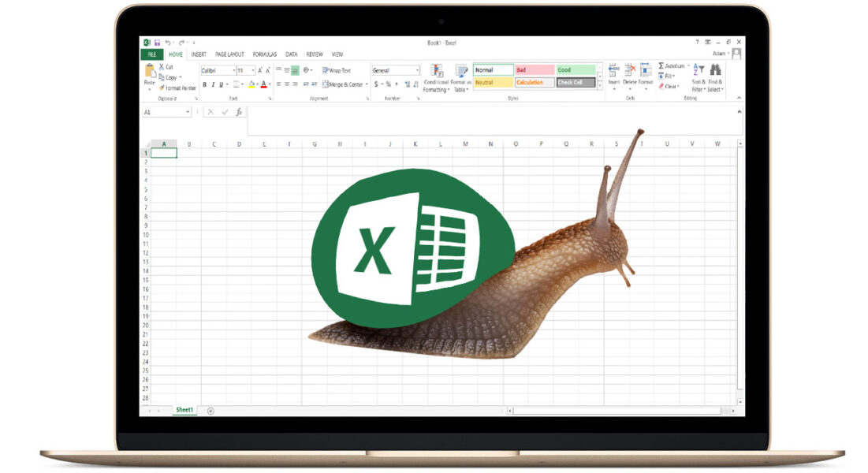
Task: Apply percent style to the cell
Action: (x=388, y=84)
